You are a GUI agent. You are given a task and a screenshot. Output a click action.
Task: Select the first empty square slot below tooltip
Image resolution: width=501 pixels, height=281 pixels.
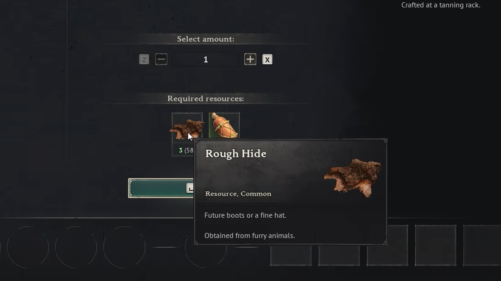pyautogui.click(x=291, y=255)
